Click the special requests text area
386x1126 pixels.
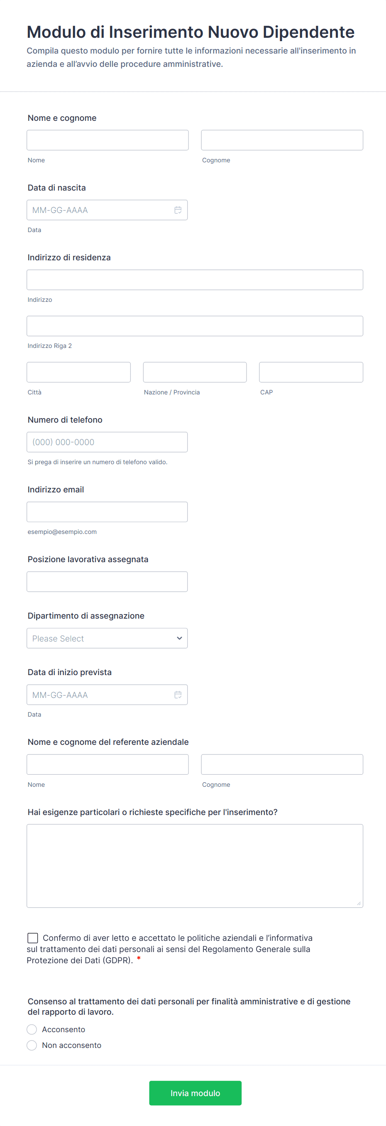pyautogui.click(x=195, y=866)
